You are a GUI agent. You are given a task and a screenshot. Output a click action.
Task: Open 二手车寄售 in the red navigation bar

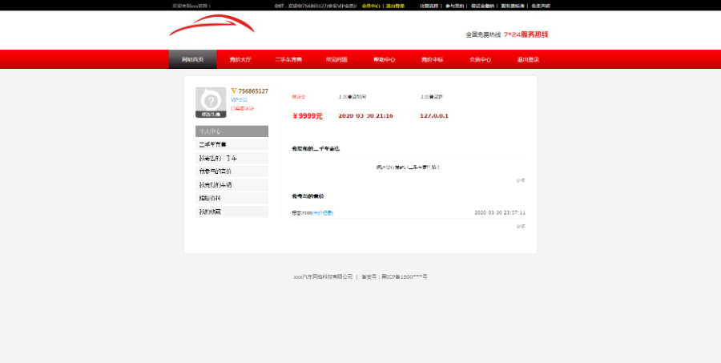288,59
